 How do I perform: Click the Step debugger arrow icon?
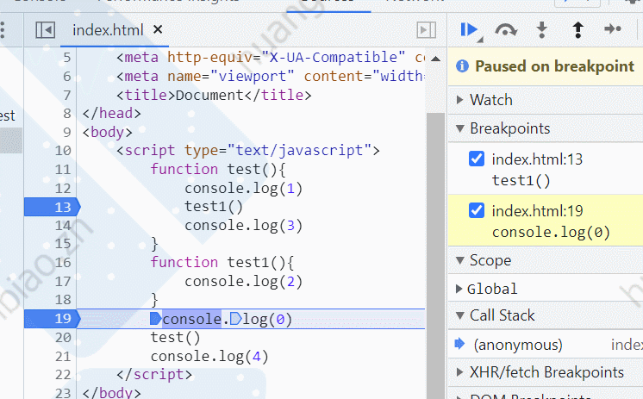point(613,29)
